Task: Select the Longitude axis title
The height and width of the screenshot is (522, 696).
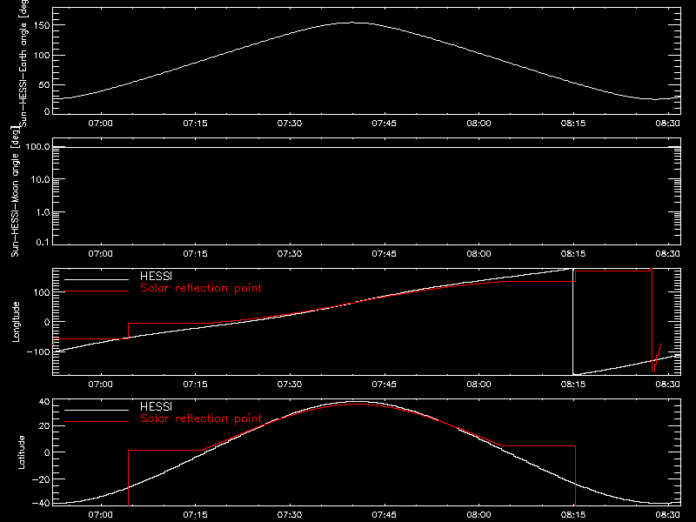Action: point(16,322)
